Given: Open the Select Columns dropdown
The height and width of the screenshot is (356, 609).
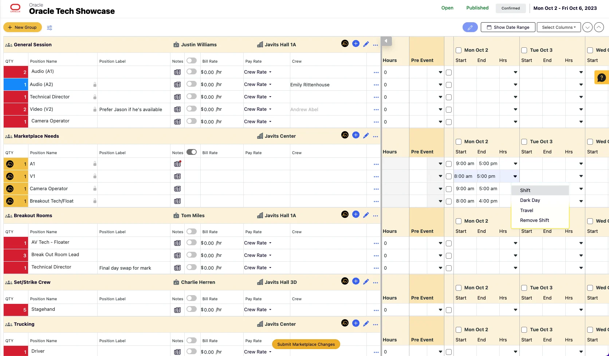Looking at the screenshot, I should [x=559, y=27].
